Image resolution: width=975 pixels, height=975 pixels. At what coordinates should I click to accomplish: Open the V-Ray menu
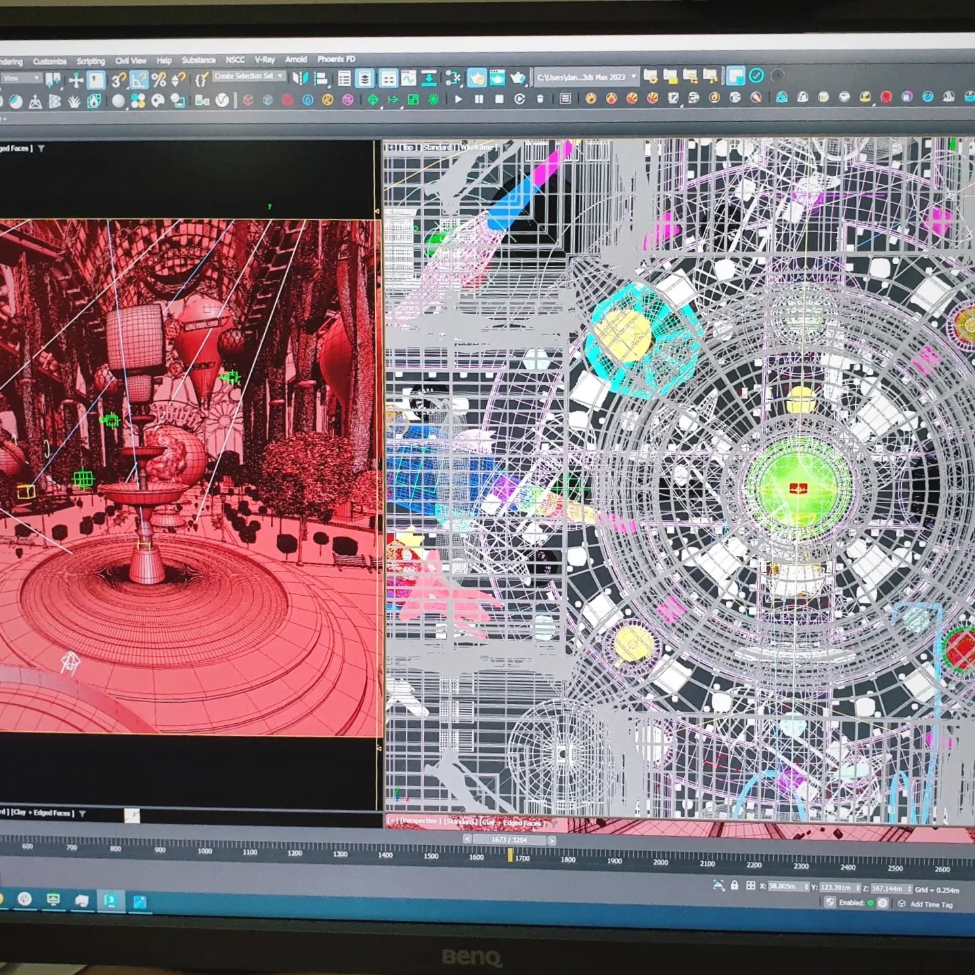tap(264, 60)
